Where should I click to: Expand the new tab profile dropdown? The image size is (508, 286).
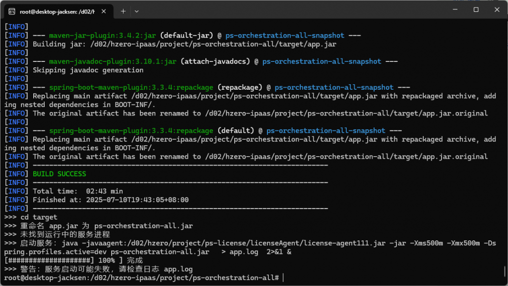click(137, 11)
